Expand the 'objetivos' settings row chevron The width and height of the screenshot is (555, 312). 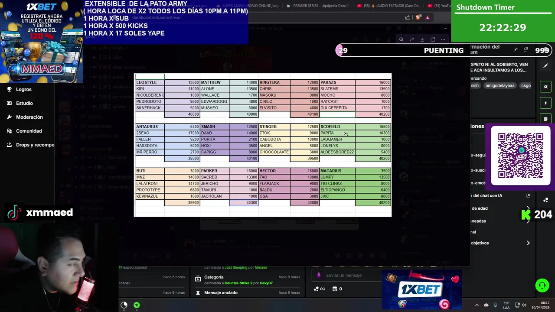click(528, 243)
